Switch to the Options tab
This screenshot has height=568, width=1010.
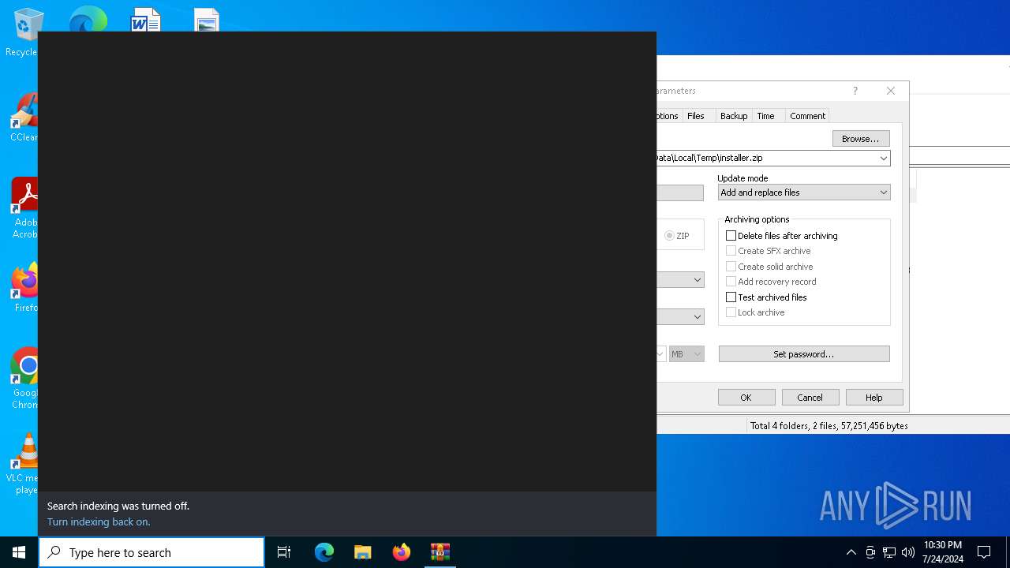pos(668,116)
